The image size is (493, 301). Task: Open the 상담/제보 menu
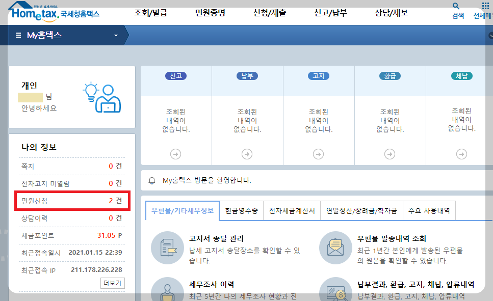click(391, 13)
